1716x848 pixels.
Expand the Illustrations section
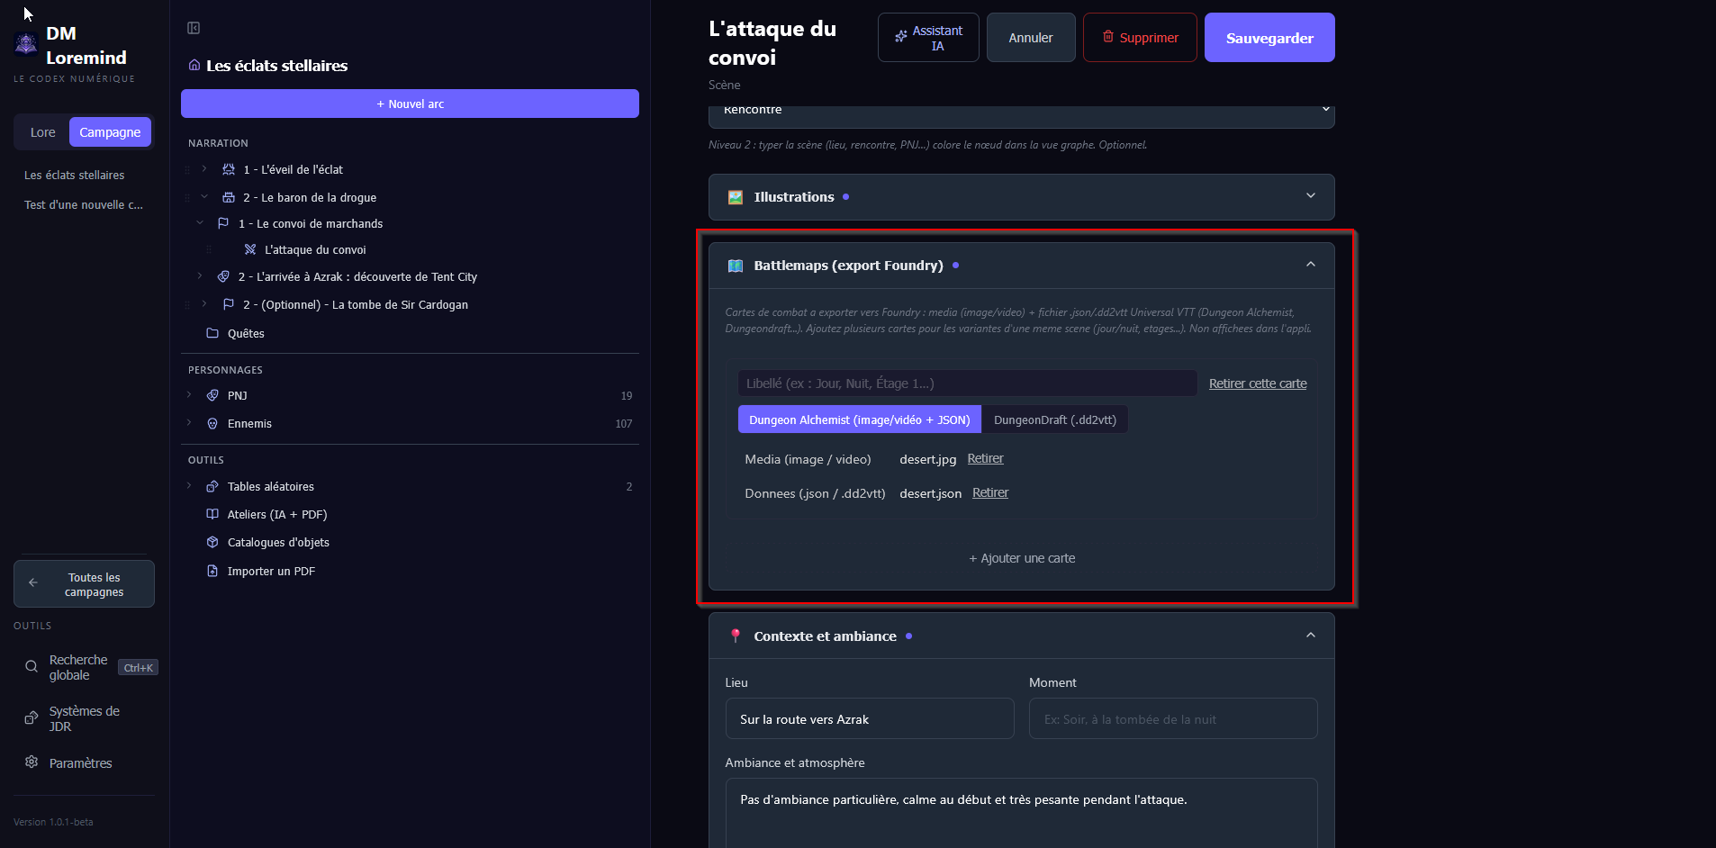[1311, 196]
